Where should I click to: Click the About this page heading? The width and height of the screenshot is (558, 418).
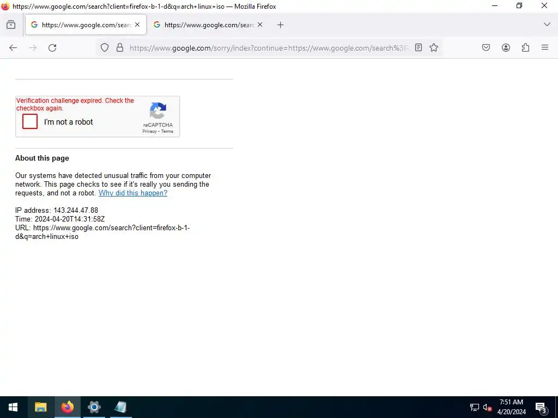pyautogui.click(x=42, y=158)
